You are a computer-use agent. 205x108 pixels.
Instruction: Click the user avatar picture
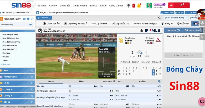tap(149, 5)
